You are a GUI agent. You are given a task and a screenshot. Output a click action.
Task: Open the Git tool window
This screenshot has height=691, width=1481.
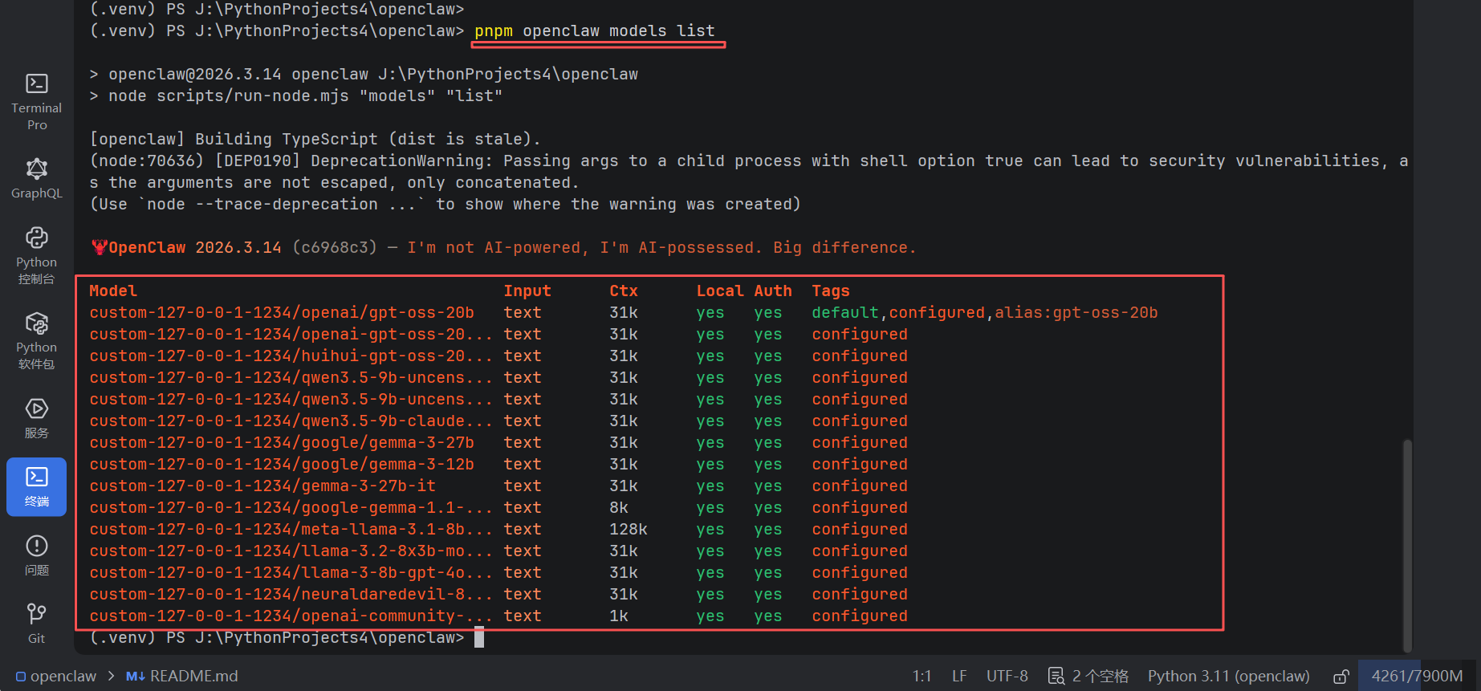36,624
